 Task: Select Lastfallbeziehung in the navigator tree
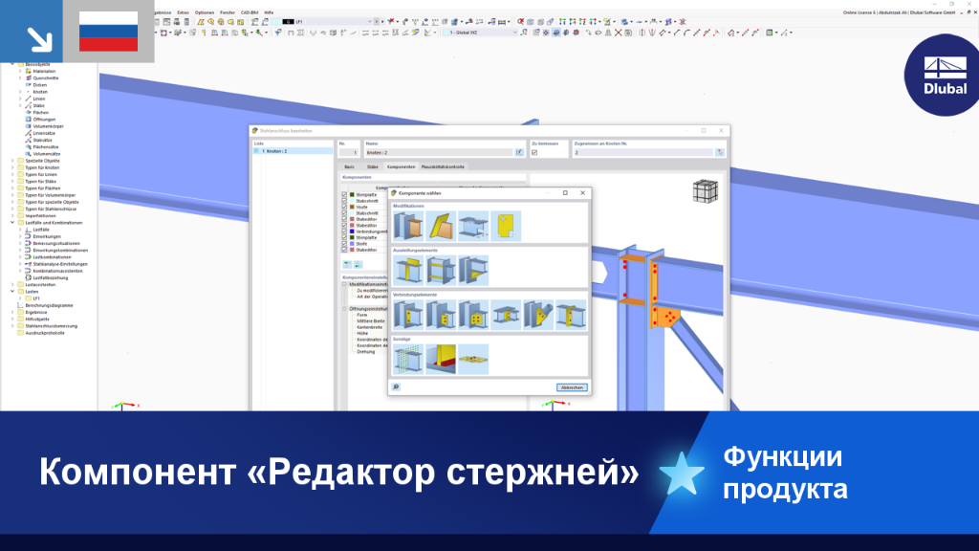tap(51, 278)
